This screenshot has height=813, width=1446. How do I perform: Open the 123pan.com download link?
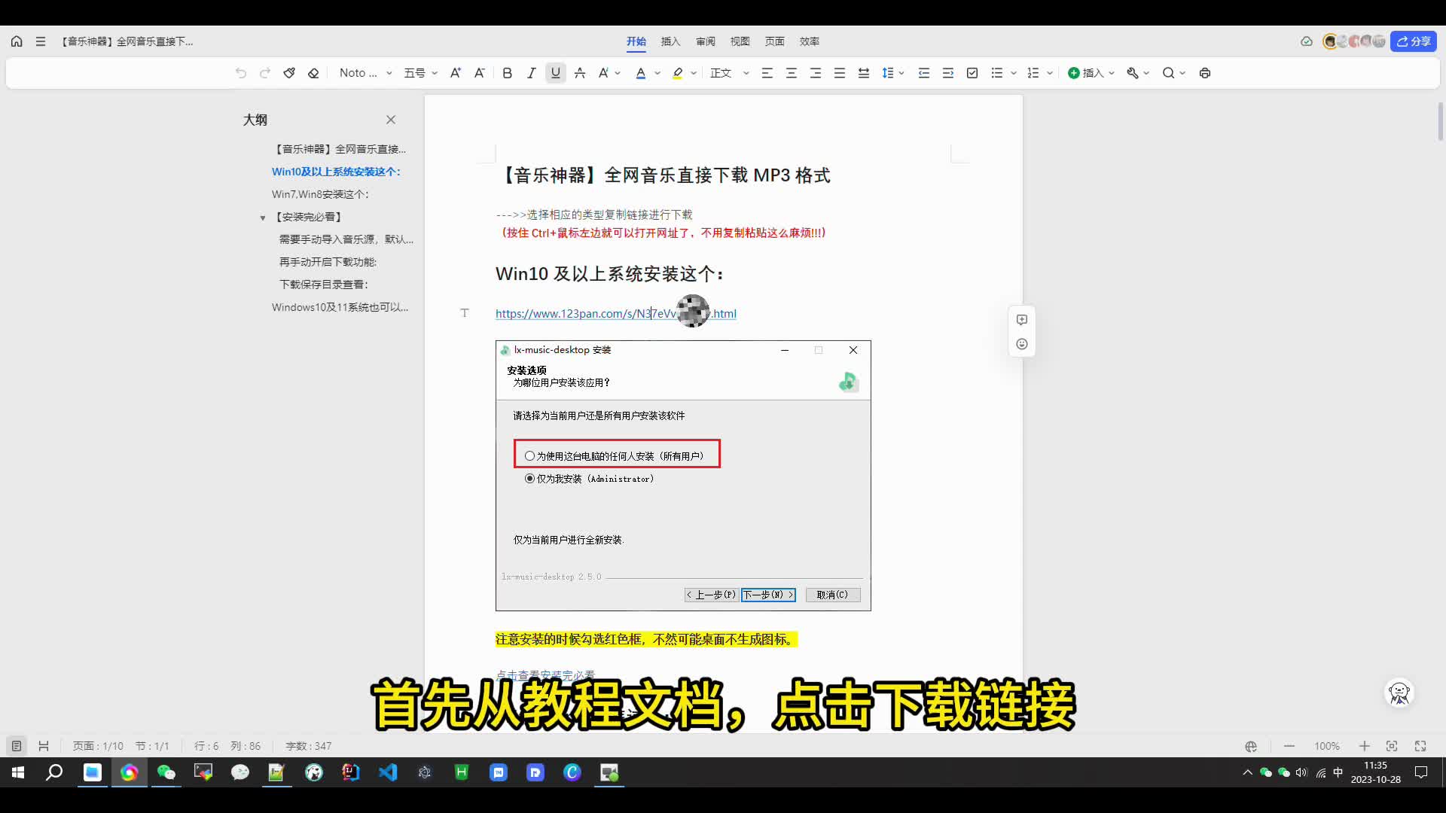pyautogui.click(x=615, y=314)
